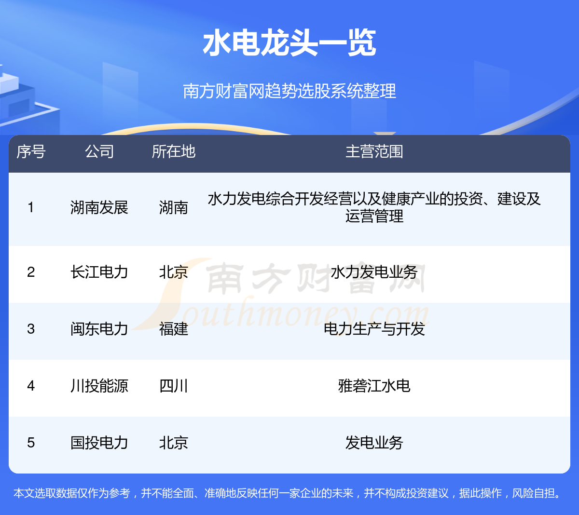Click 雅砻江水电 scope cell
579x515 pixels.
tap(374, 386)
